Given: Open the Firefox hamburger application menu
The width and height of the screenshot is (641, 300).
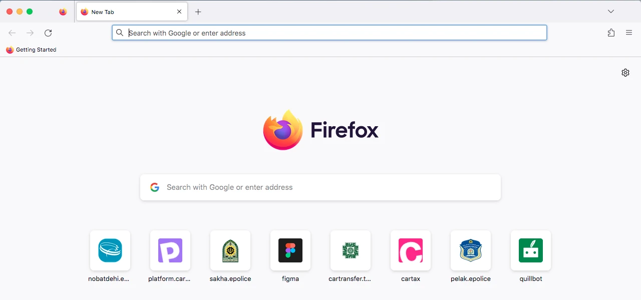Looking at the screenshot, I should [629, 33].
